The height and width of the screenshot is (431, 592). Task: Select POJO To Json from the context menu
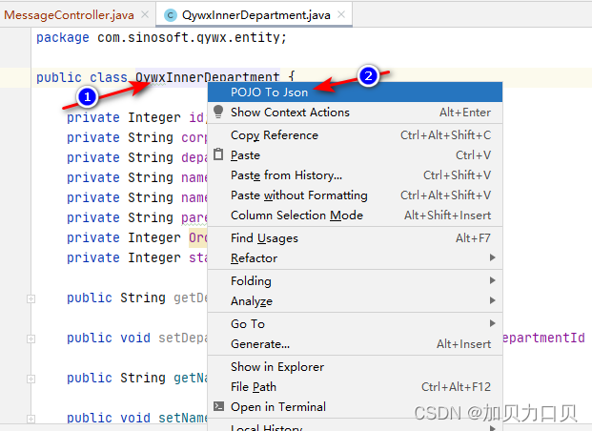tap(269, 92)
